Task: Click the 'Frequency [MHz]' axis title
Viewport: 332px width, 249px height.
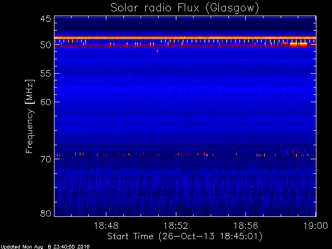Action: pyautogui.click(x=30, y=116)
